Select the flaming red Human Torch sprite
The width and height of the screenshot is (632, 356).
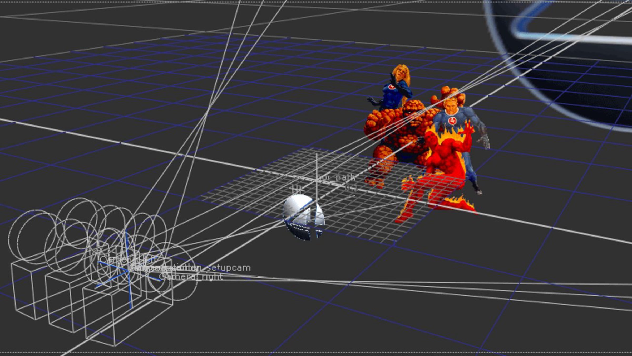438,171
